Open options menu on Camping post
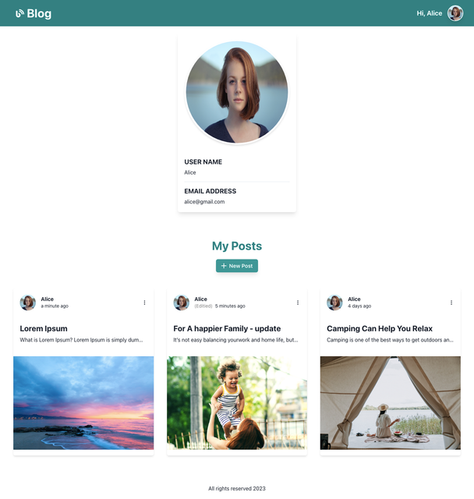Image resolution: width=474 pixels, height=499 pixels. point(451,303)
